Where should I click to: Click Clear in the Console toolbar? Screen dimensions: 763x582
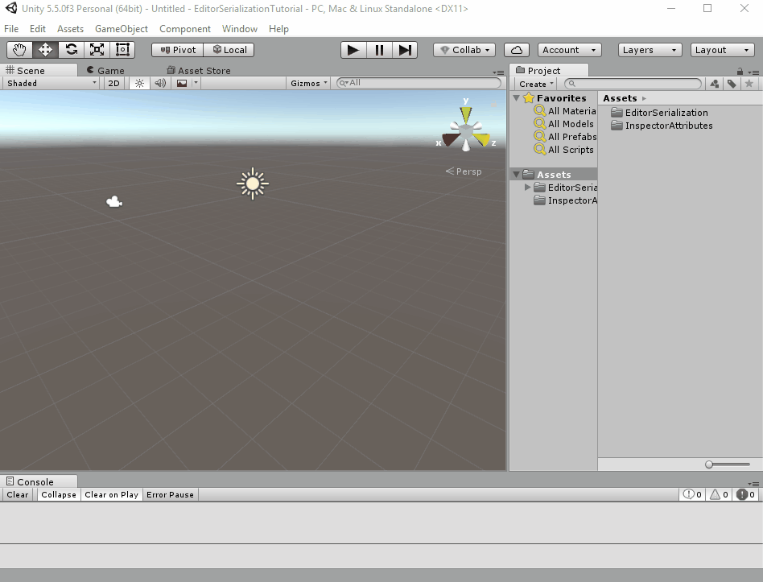[x=17, y=494]
